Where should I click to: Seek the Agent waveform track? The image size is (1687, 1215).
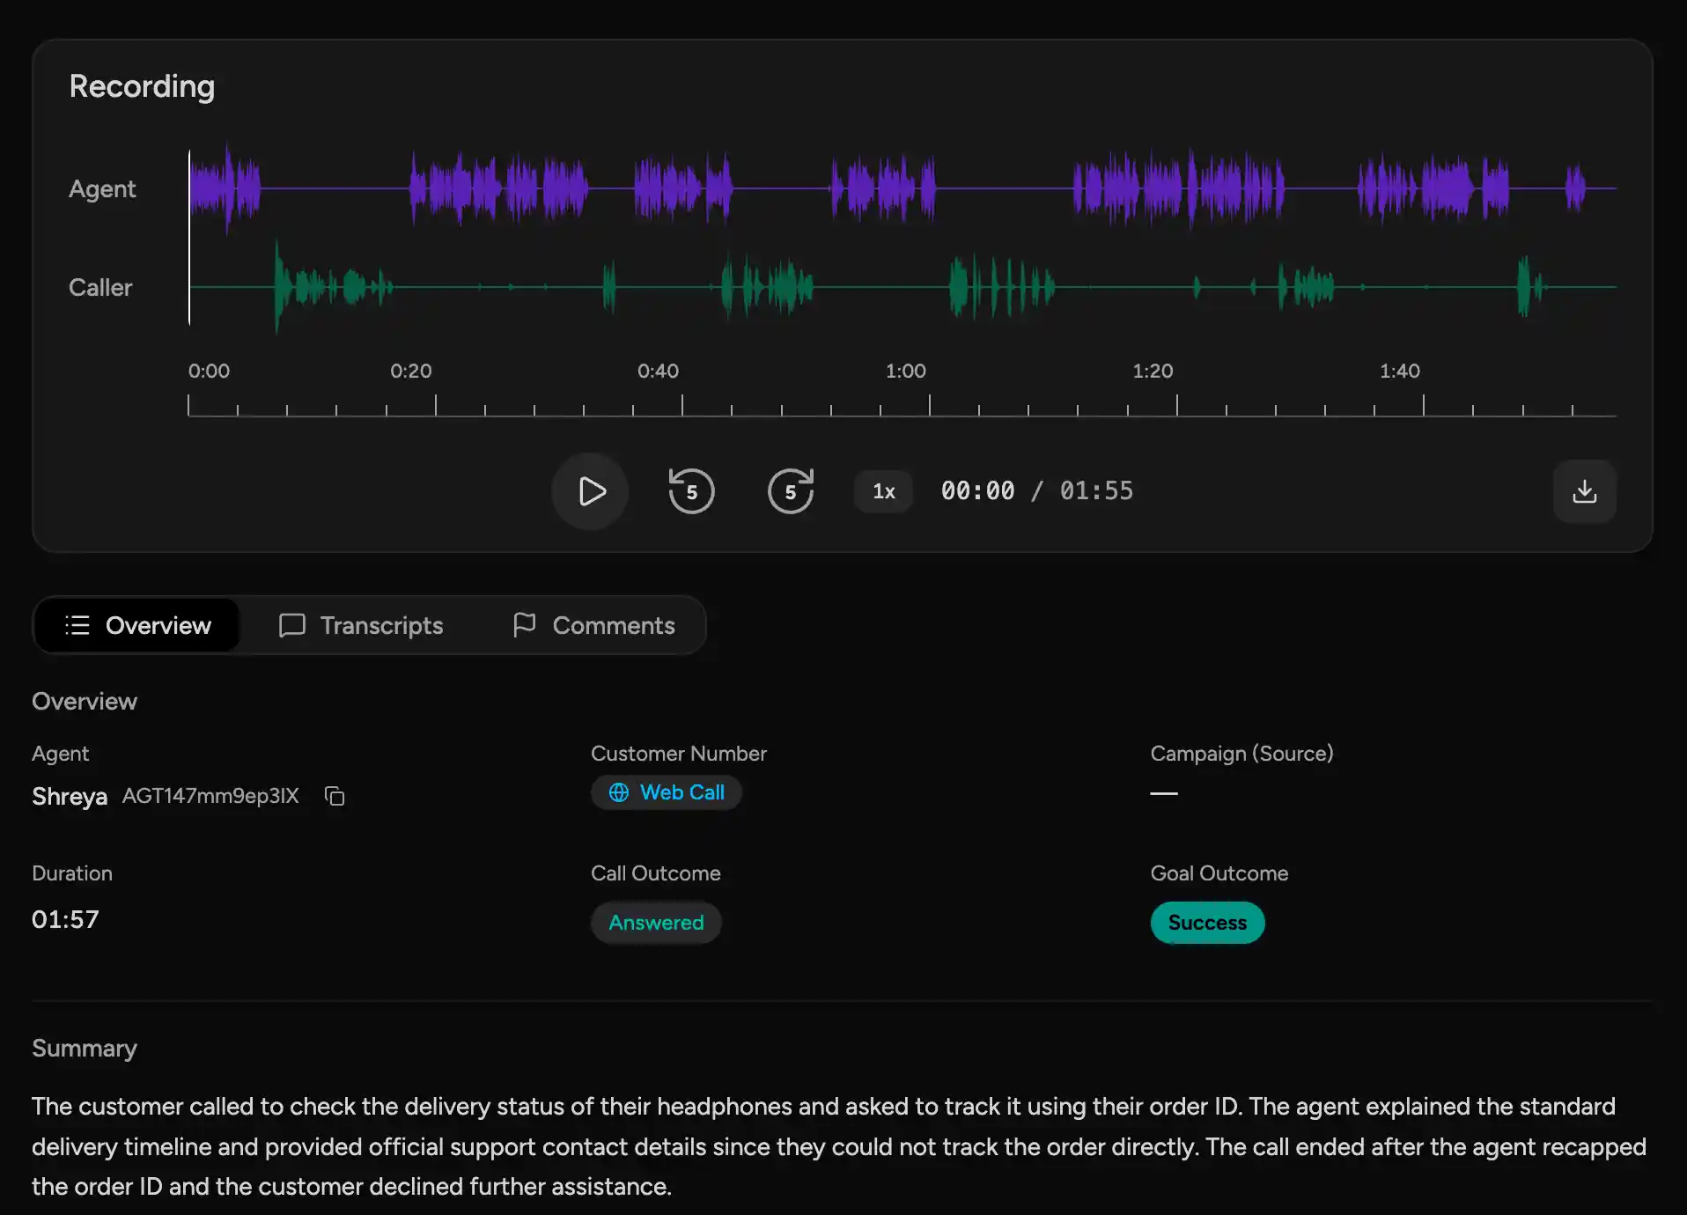[902, 188]
